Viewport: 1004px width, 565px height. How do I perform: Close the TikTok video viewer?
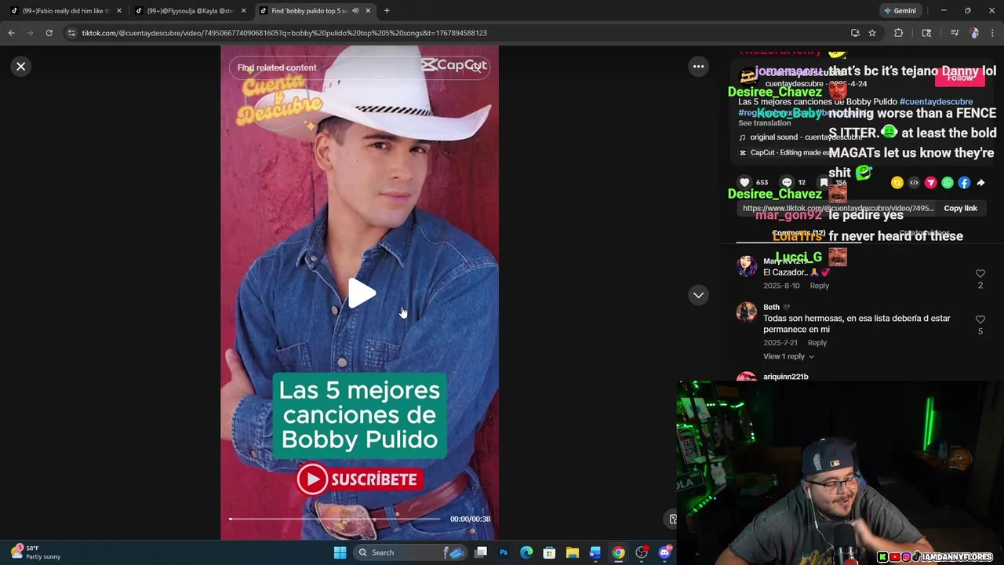21,67
